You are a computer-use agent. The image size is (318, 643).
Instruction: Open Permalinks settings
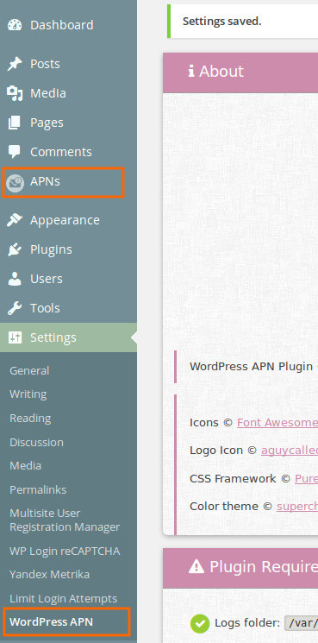pos(38,489)
